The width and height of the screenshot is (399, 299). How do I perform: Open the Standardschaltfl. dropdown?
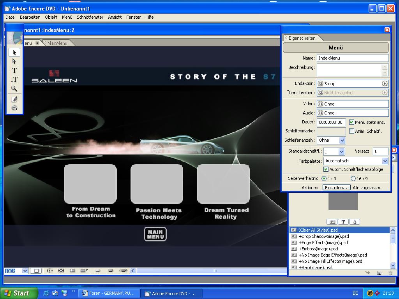pyautogui.click(x=341, y=151)
